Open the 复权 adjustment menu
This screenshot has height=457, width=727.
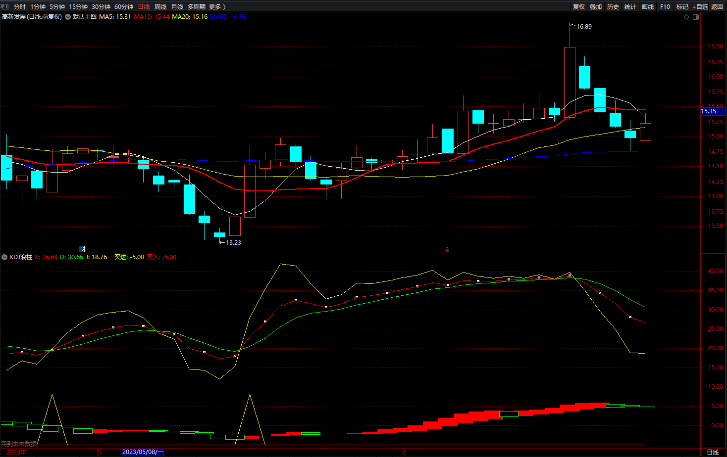pos(579,7)
